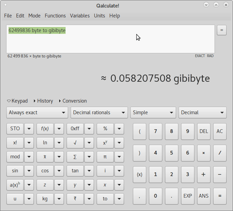Open the Functions menu
This screenshot has width=233, height=211.
coord(55,16)
